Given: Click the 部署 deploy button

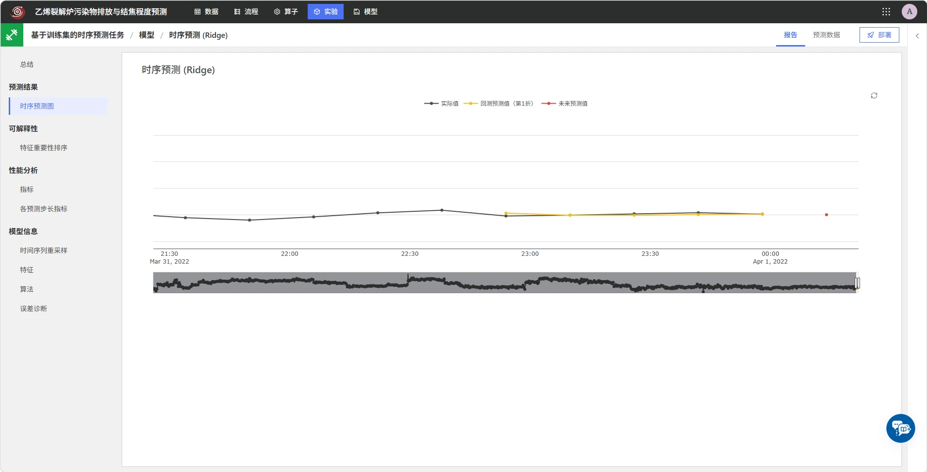Looking at the screenshot, I should (879, 35).
